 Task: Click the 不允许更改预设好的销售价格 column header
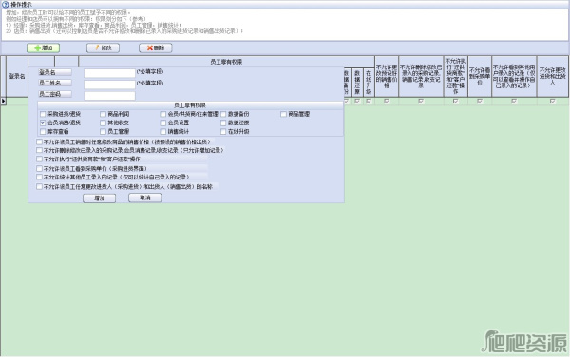tap(387, 76)
